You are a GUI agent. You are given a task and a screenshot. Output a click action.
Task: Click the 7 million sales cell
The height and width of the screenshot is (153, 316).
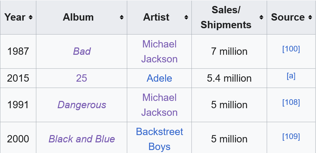(x=229, y=51)
